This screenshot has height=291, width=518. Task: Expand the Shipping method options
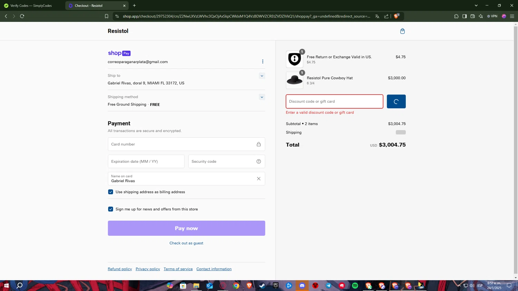point(262,97)
